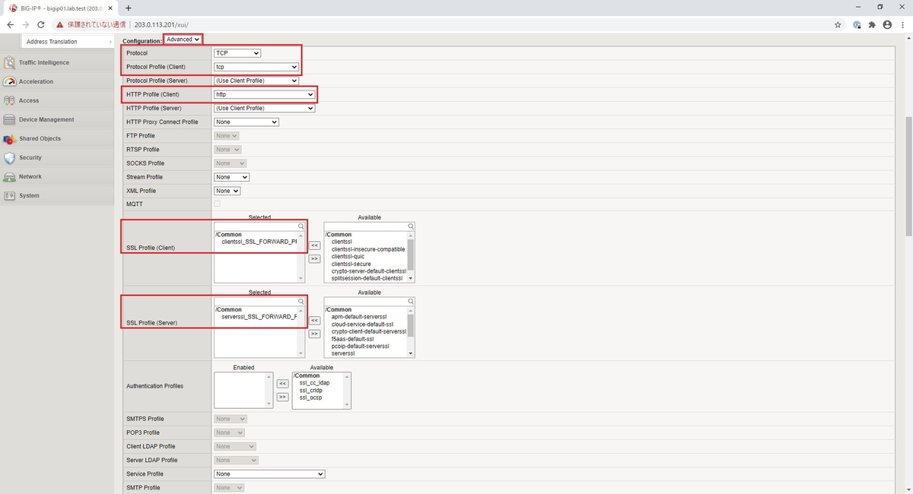Viewport: 913px width, 494px height.
Task: Click the >> button under Authentication Profiles
Action: 282,395
